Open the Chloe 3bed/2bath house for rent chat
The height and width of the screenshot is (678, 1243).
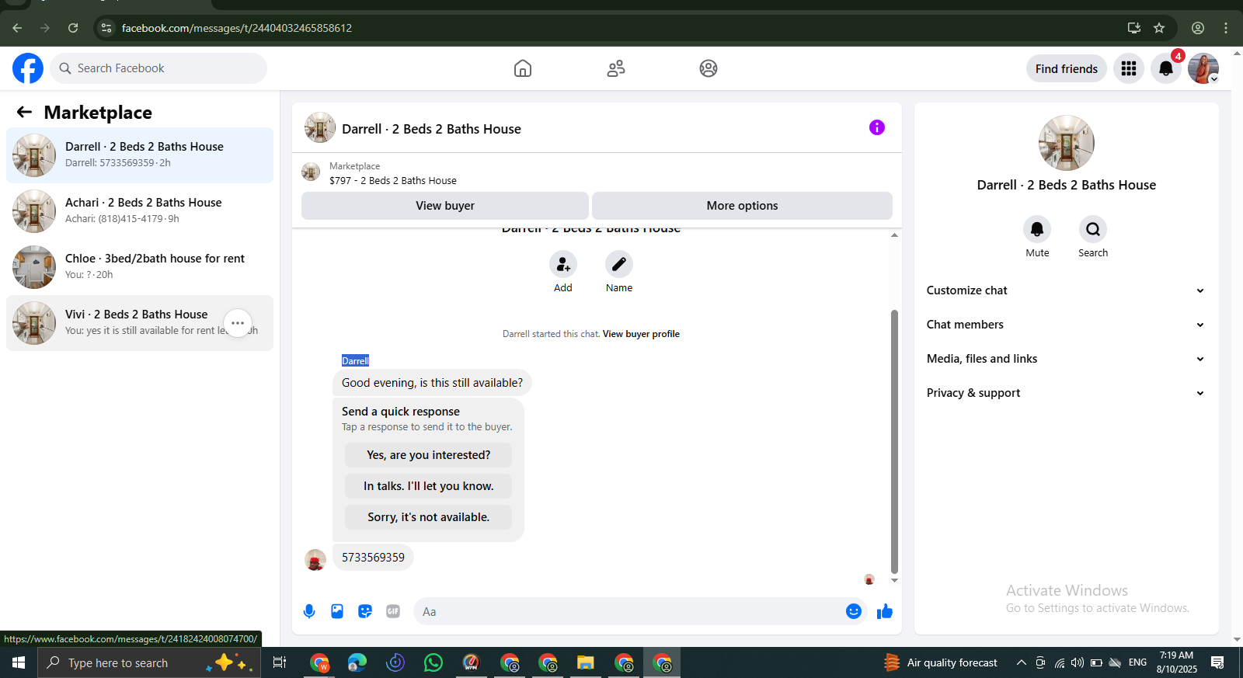[x=140, y=267]
